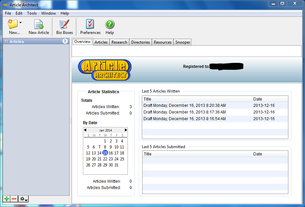The width and height of the screenshot is (305, 207).
Task: Switch to the Directories tab
Action: pyautogui.click(x=141, y=42)
